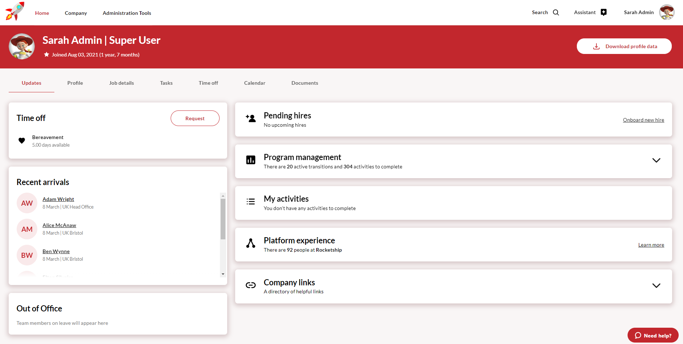The height and width of the screenshot is (344, 683).
Task: Expand the Program management section chevron
Action: pos(656,160)
